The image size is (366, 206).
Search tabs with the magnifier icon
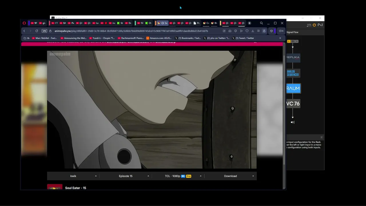click(x=261, y=23)
